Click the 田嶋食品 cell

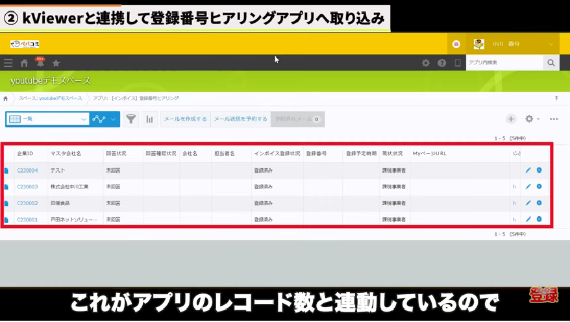(x=60, y=203)
